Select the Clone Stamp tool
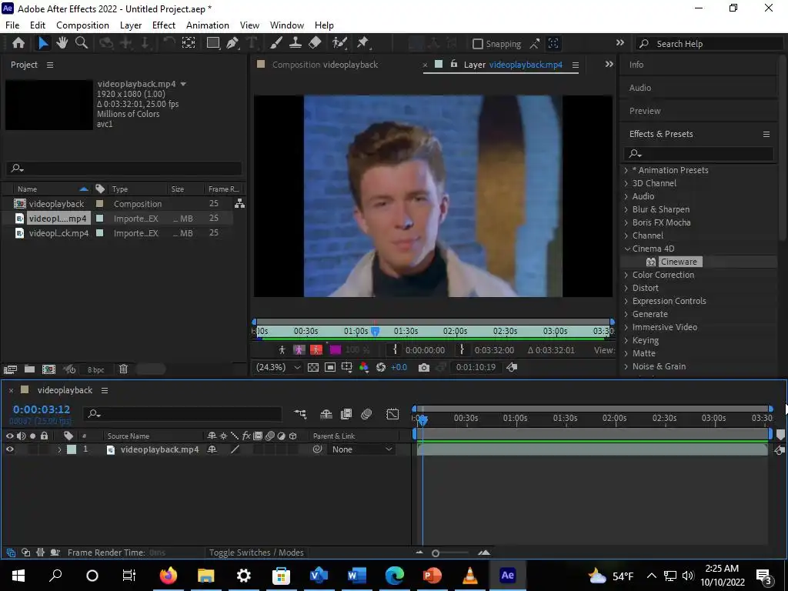The width and height of the screenshot is (788, 591). [x=295, y=43]
